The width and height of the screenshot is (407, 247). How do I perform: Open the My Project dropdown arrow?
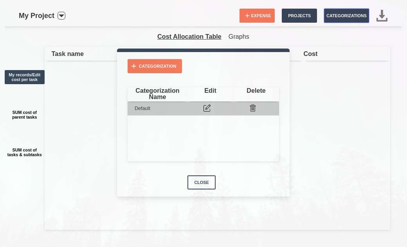point(61,16)
